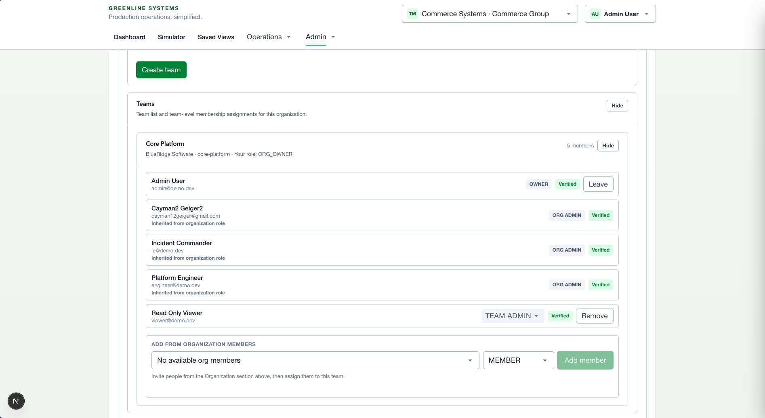Image resolution: width=765 pixels, height=418 pixels.
Task: Go to the Dashboard tab
Action: [x=130, y=37]
